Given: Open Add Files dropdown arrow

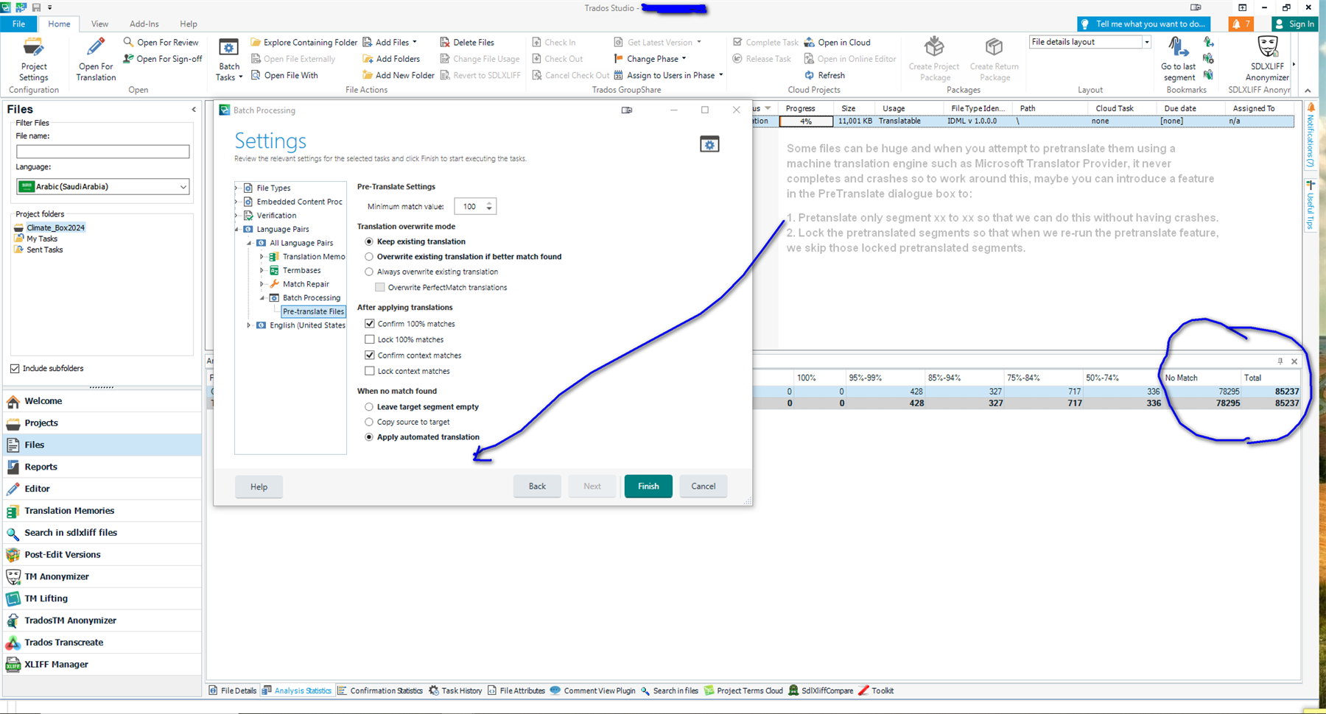Looking at the screenshot, I should click(x=415, y=43).
